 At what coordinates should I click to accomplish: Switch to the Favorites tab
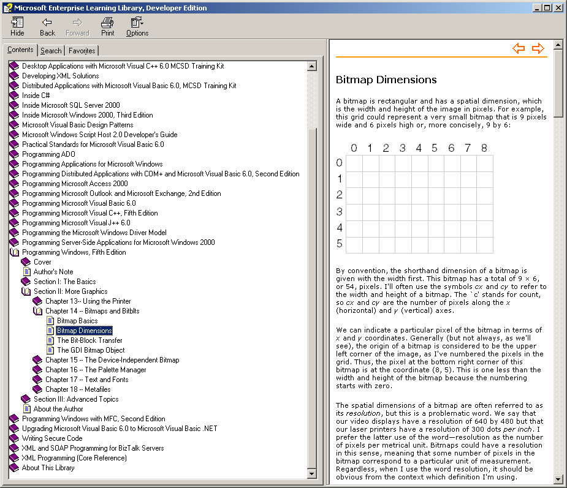click(82, 51)
